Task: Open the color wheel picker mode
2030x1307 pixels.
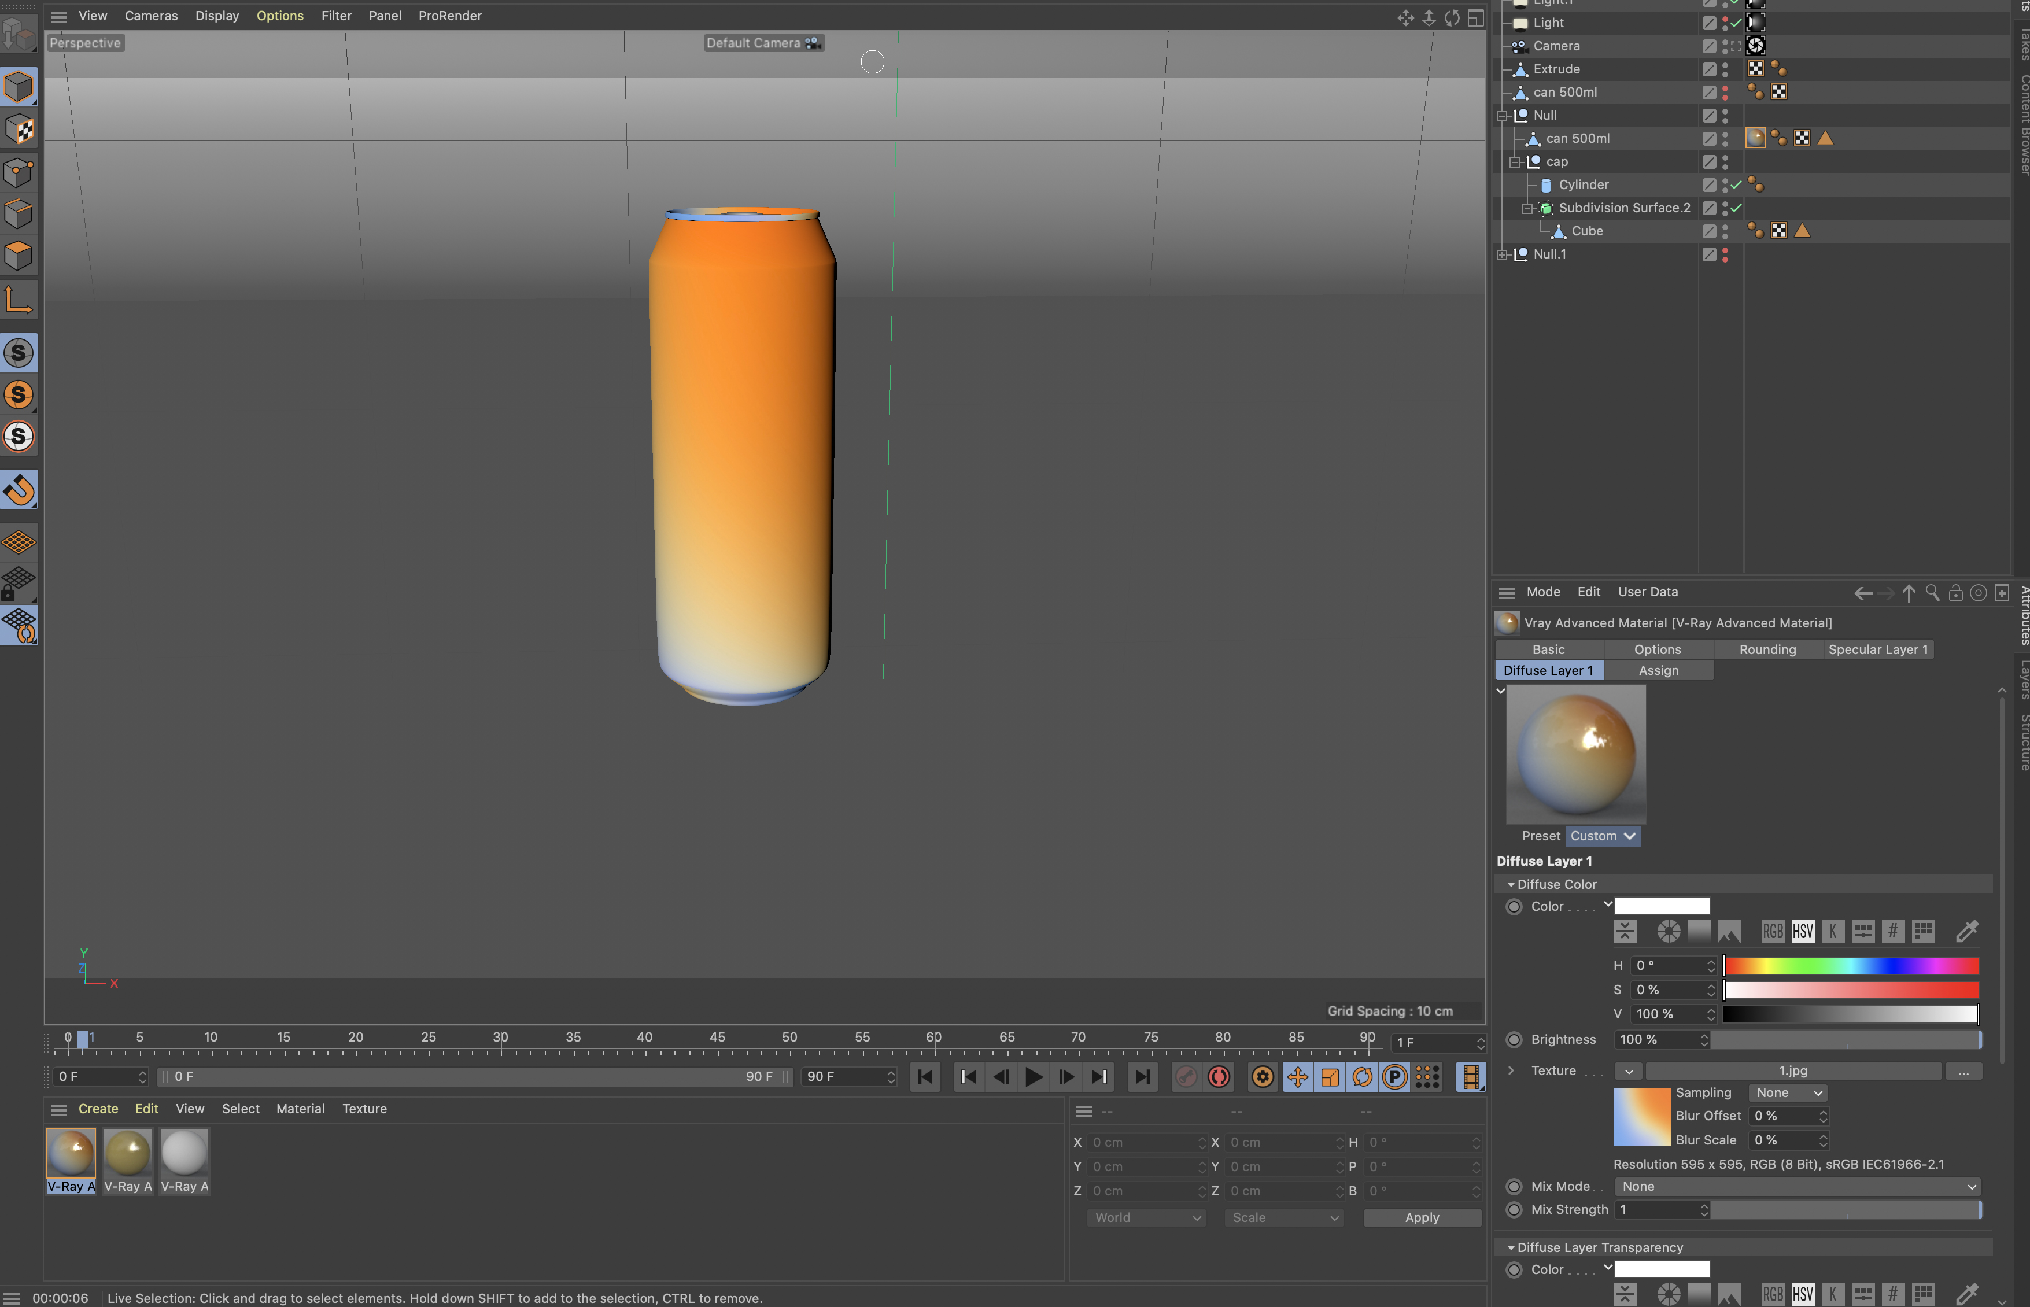Action: pos(1669,931)
